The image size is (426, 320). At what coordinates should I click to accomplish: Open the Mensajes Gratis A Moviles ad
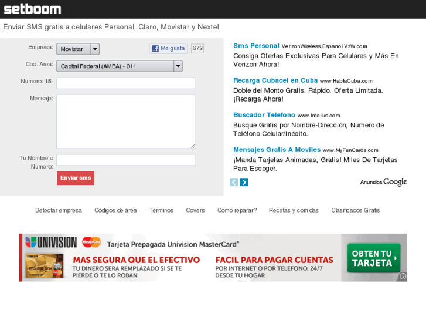tap(277, 150)
